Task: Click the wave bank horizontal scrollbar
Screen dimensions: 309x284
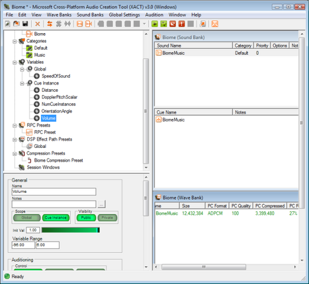Action: 204,267
